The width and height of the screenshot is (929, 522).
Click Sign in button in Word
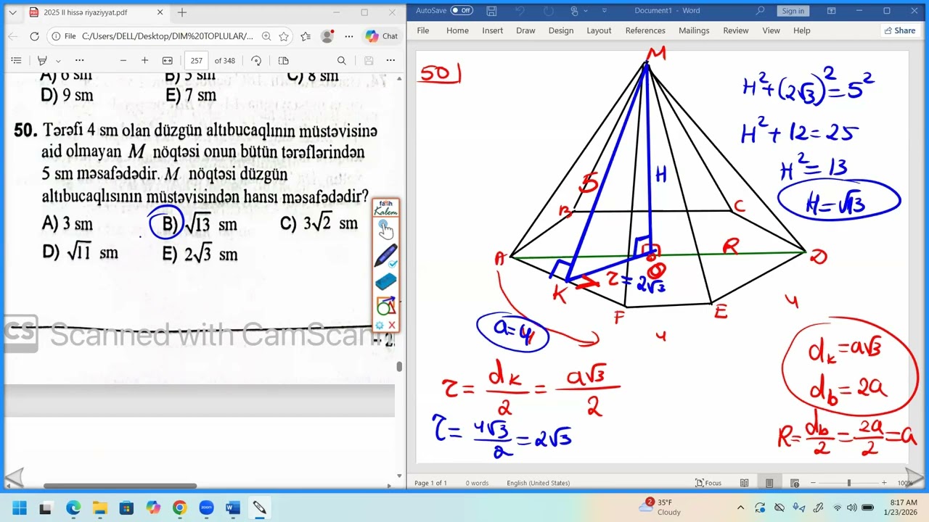(793, 11)
